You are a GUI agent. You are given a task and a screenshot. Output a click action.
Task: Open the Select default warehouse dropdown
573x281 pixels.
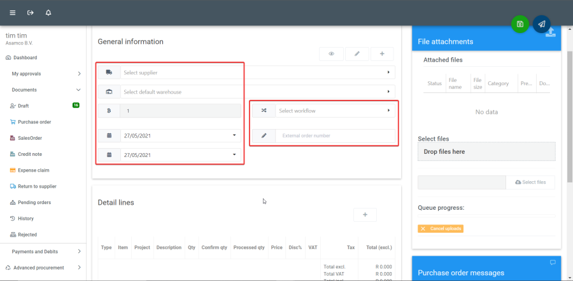coord(255,92)
